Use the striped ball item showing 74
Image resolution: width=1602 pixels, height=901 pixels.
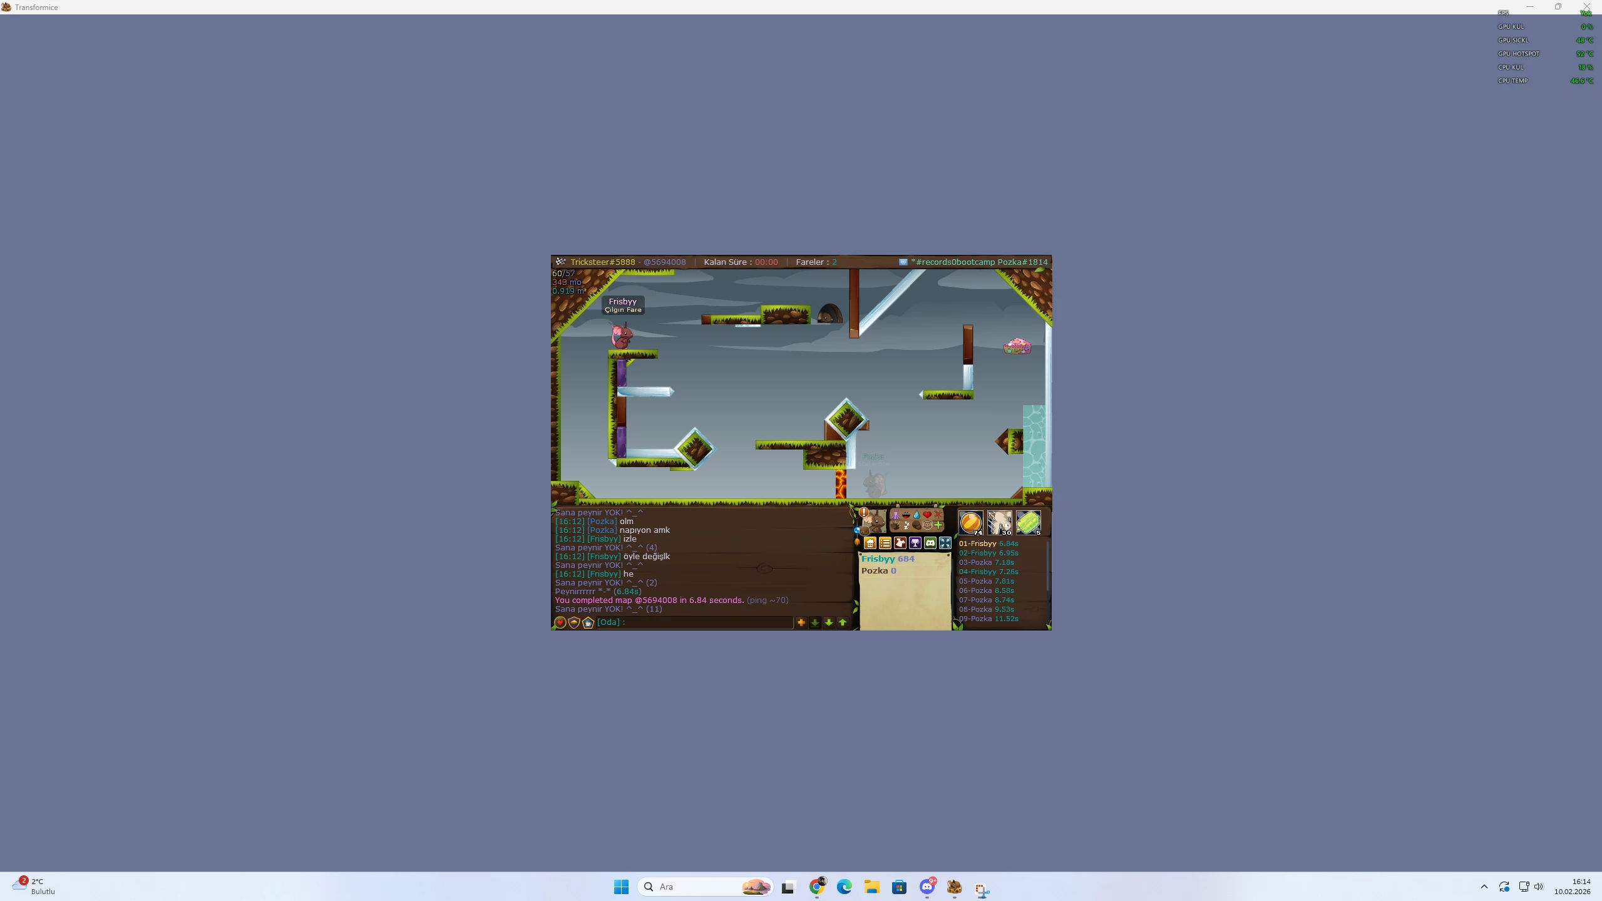[x=971, y=522]
